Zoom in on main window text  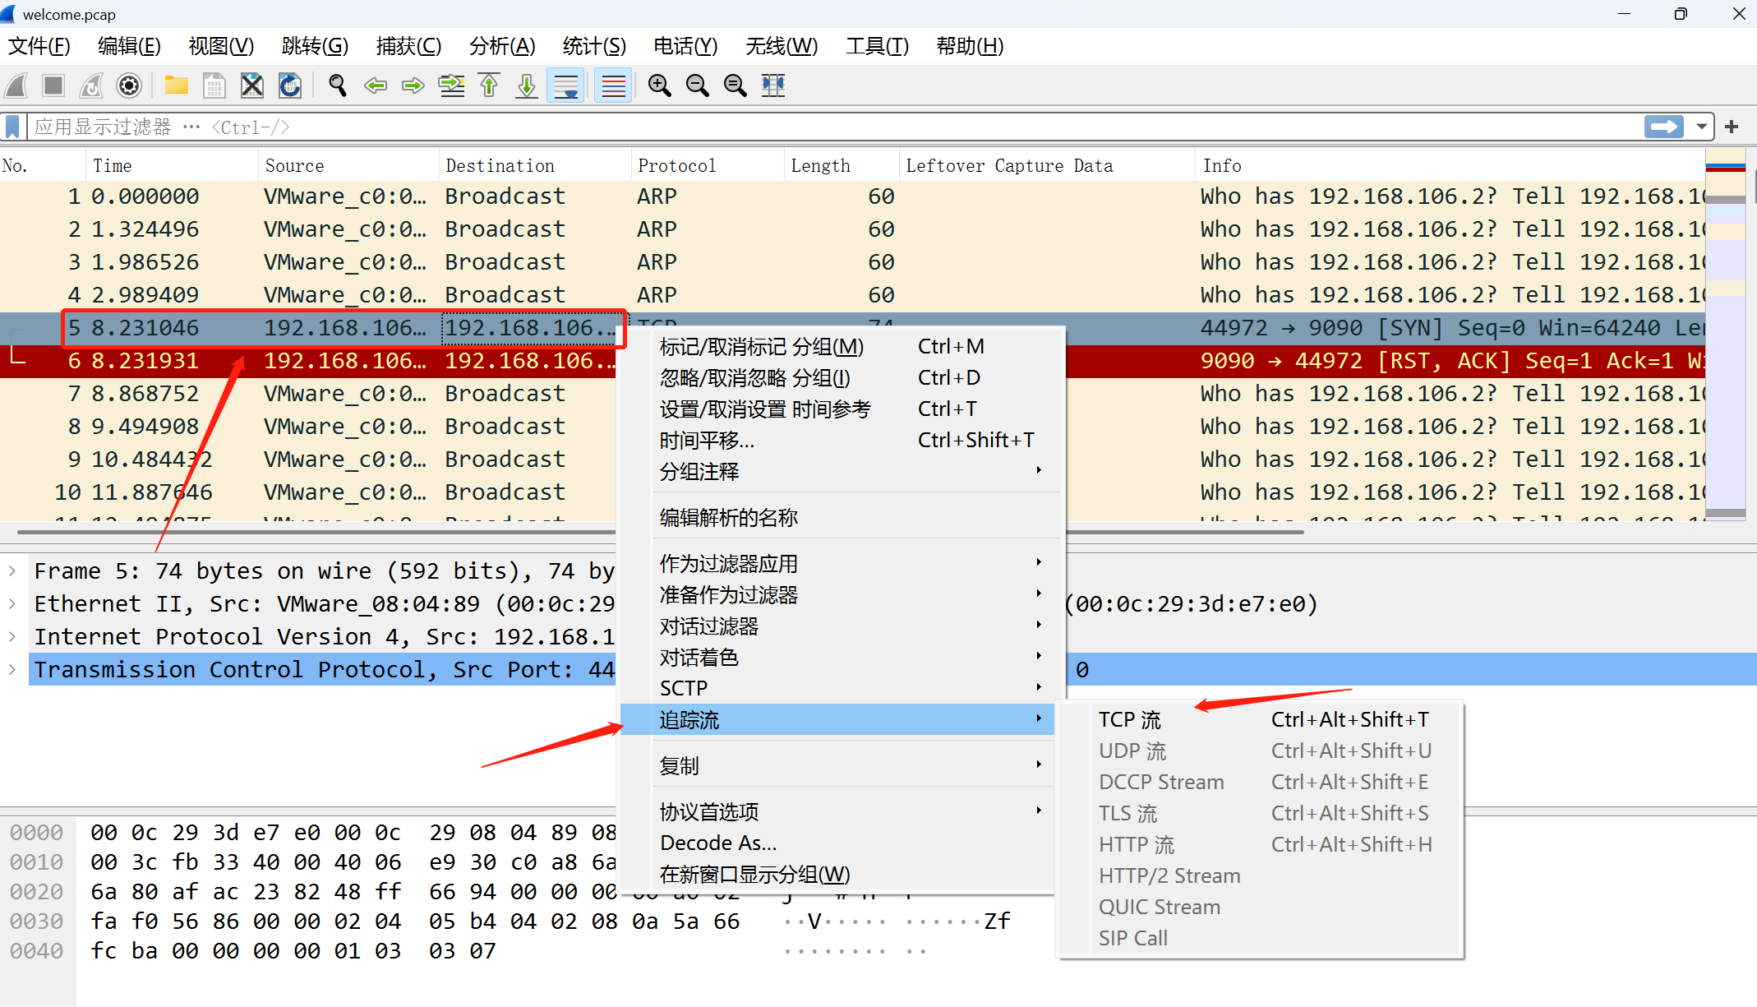click(x=660, y=85)
